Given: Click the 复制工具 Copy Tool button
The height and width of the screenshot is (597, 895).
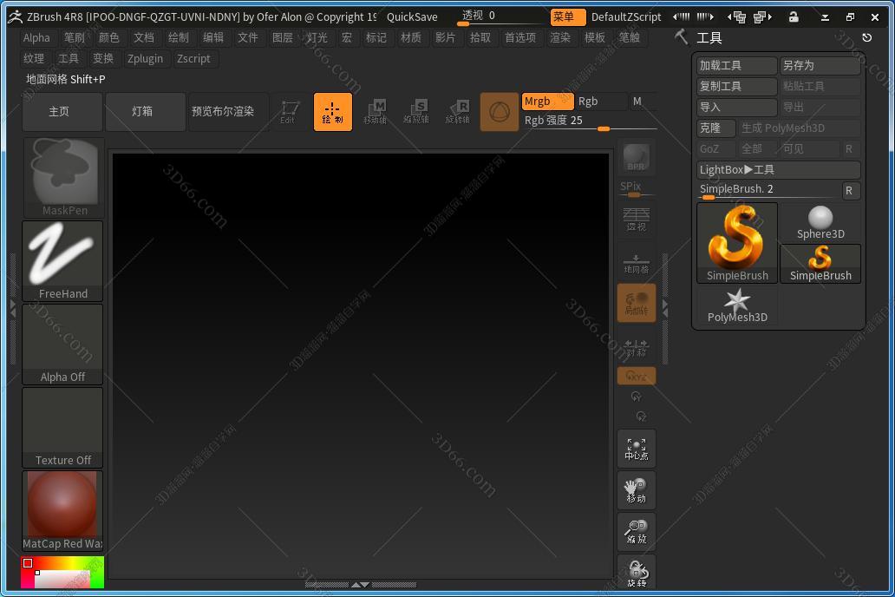Looking at the screenshot, I should click(x=737, y=86).
